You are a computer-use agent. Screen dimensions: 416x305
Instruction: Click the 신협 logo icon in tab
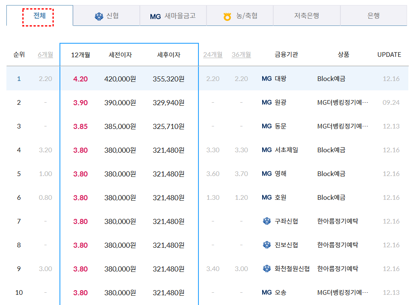point(99,17)
